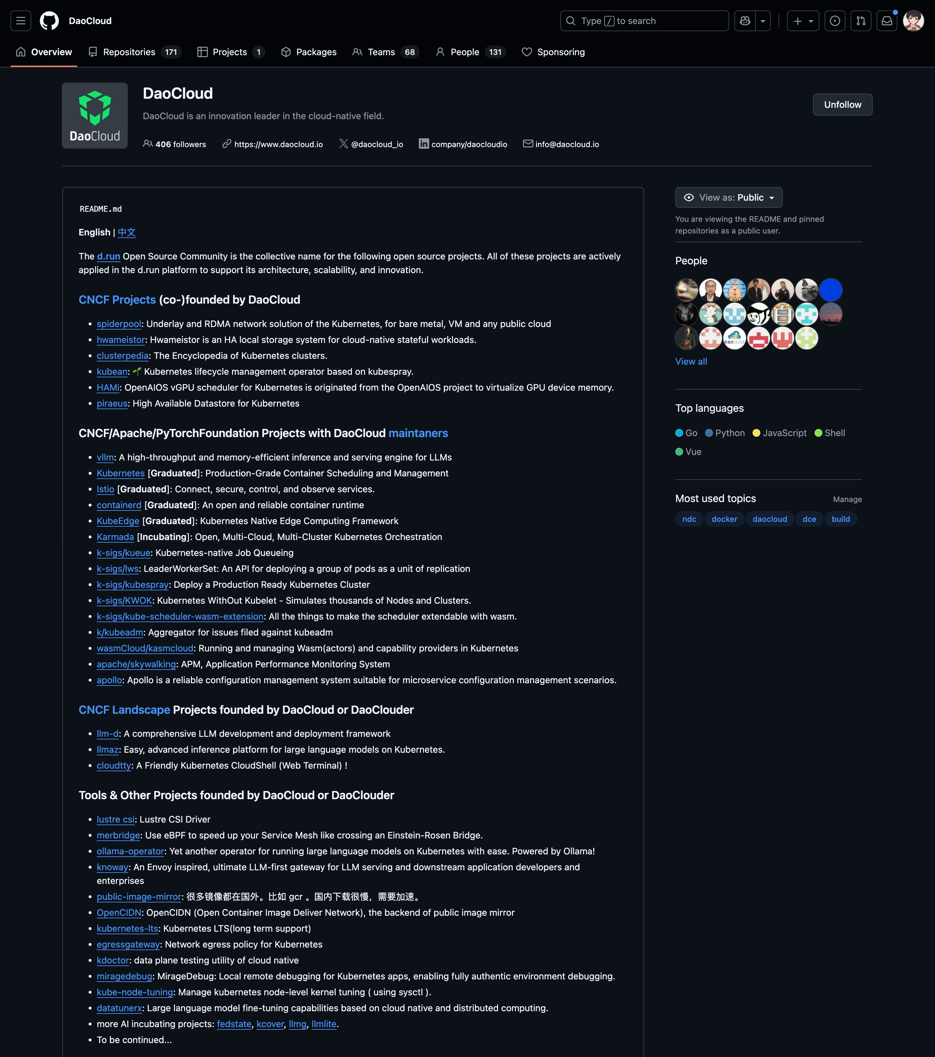This screenshot has width=935, height=1057.
Task: Expand the Copilot dropdown arrow
Action: [x=763, y=21]
